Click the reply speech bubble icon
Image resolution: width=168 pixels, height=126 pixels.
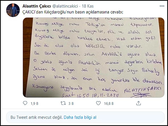tap(25, 103)
